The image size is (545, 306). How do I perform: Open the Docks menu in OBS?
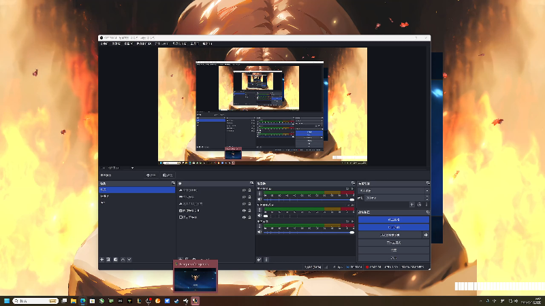pyautogui.click(x=144, y=44)
